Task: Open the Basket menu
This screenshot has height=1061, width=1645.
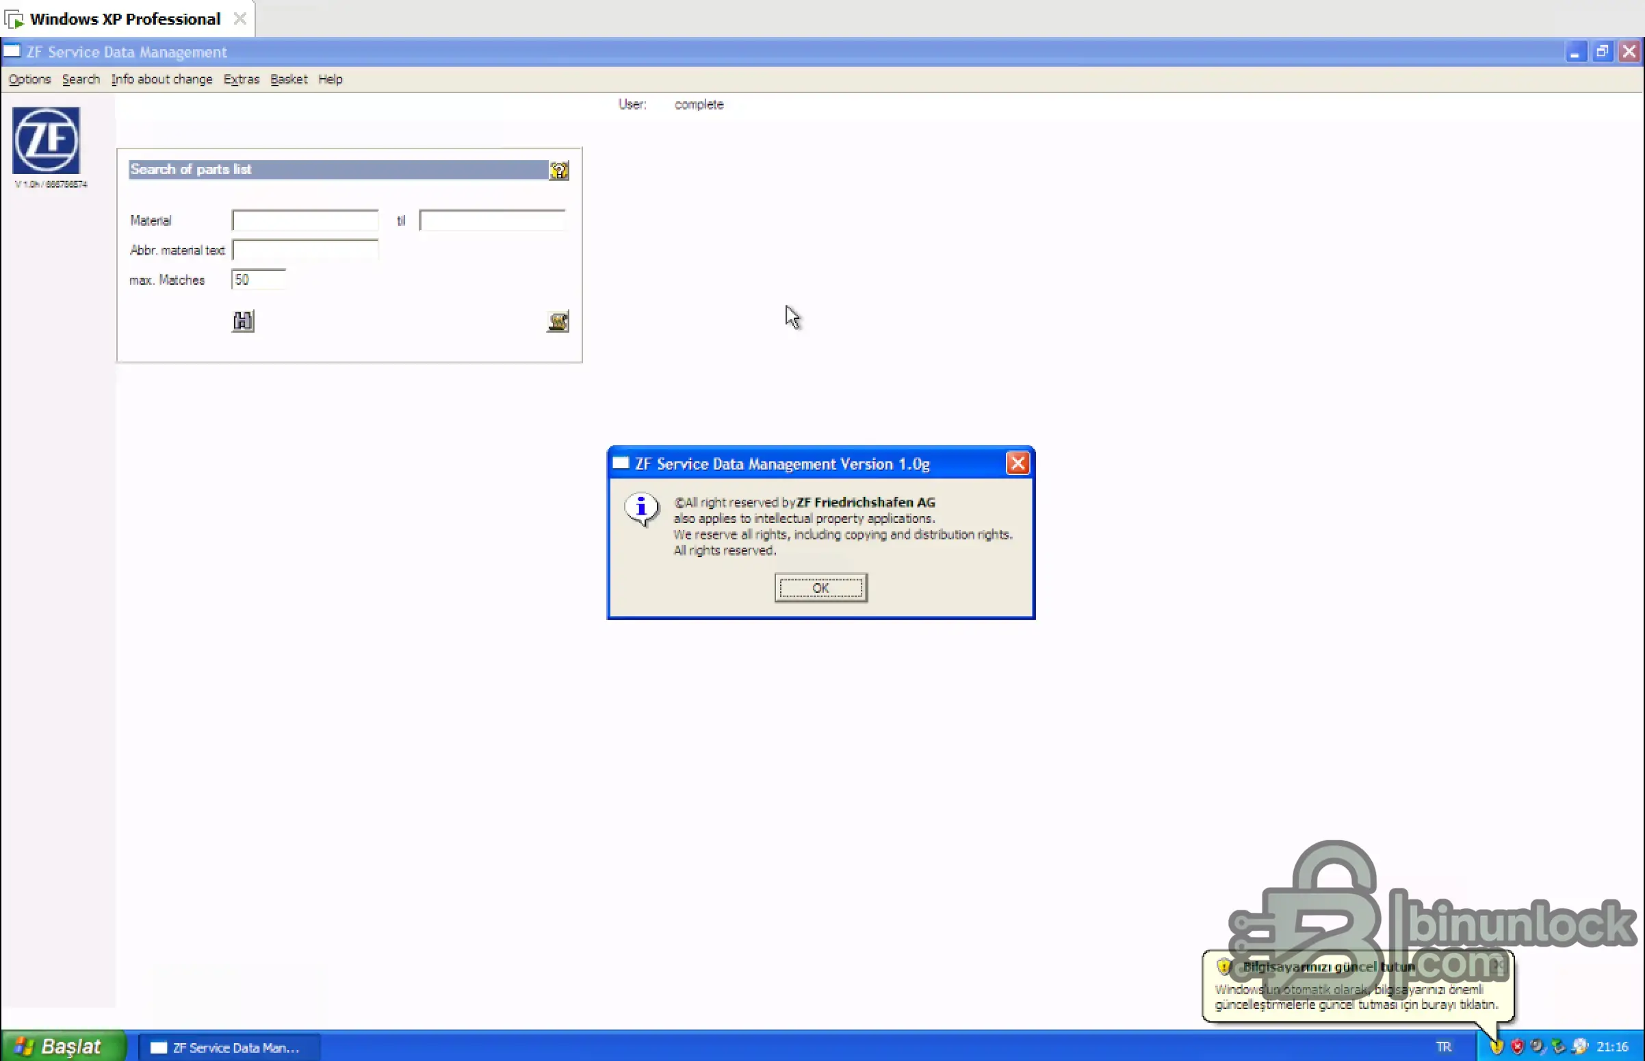Action: [289, 79]
